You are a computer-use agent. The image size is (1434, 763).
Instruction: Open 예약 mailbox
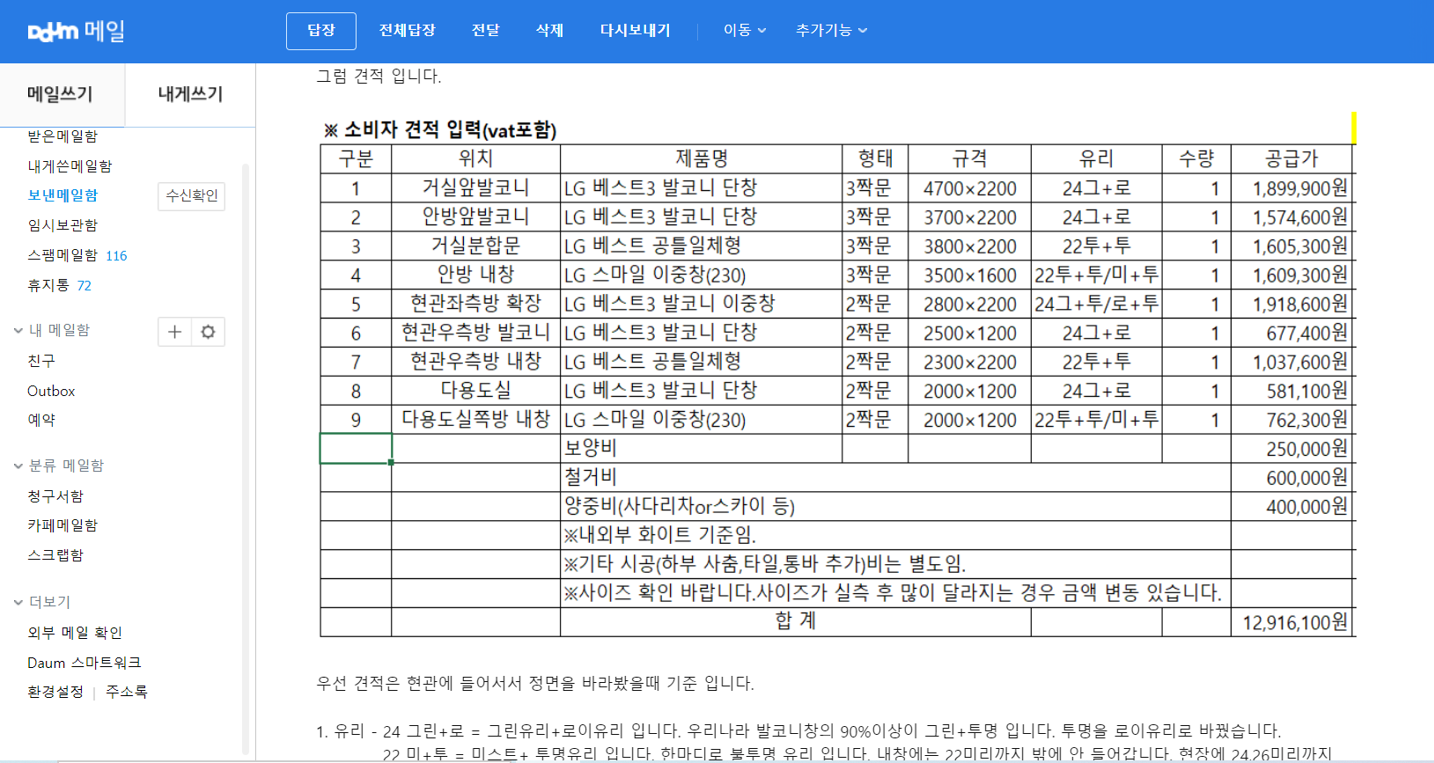41,420
